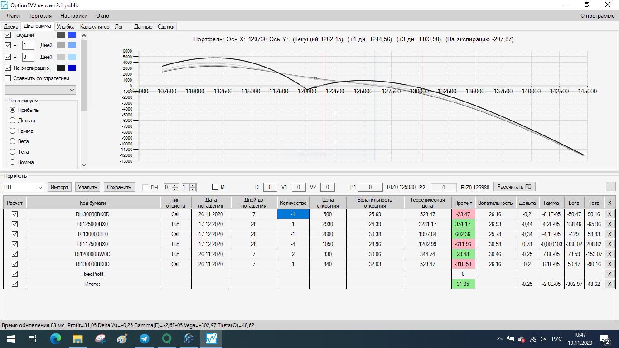619x348 pixels.
Task: Click the V1 input field
Action: [299, 187]
